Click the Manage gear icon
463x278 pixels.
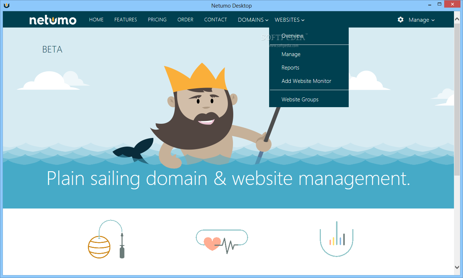(x=400, y=20)
